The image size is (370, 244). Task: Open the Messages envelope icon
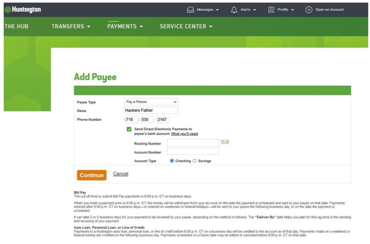(190, 10)
